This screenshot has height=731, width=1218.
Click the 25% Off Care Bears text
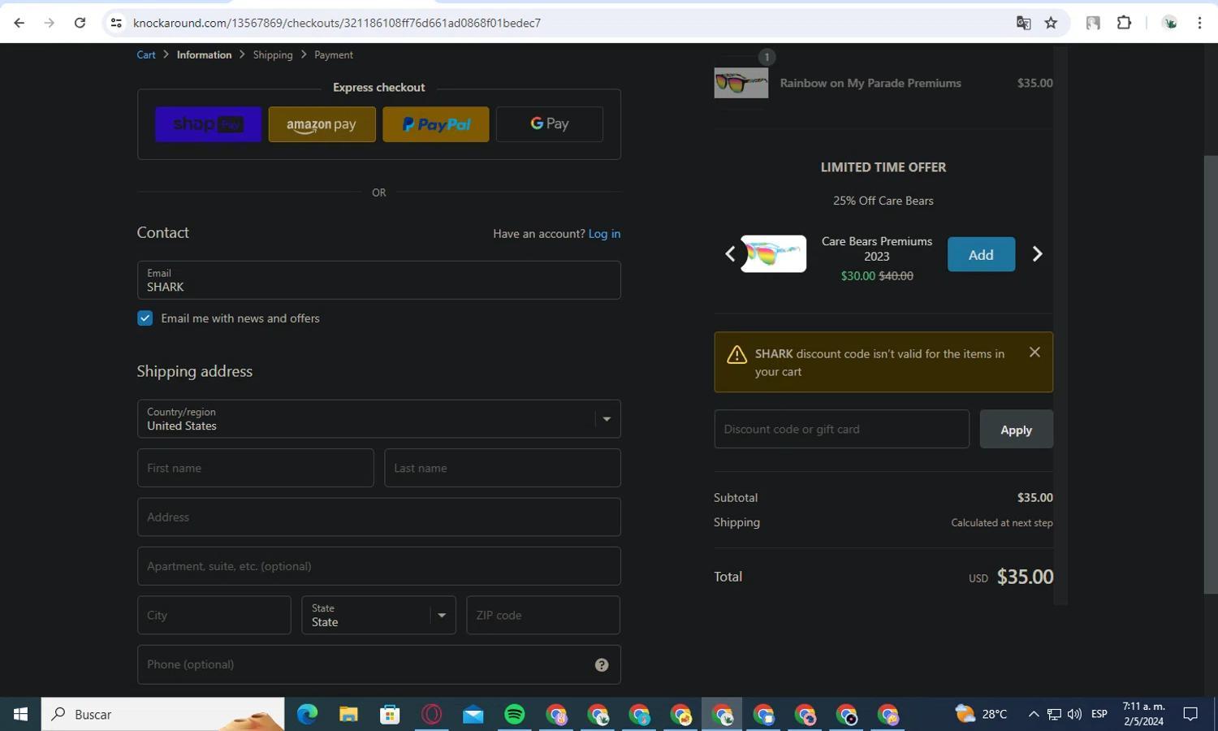tap(883, 201)
